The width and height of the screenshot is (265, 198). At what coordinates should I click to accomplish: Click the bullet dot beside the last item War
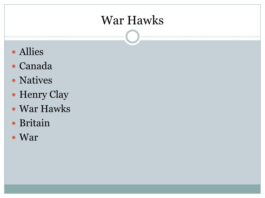pyautogui.click(x=14, y=138)
